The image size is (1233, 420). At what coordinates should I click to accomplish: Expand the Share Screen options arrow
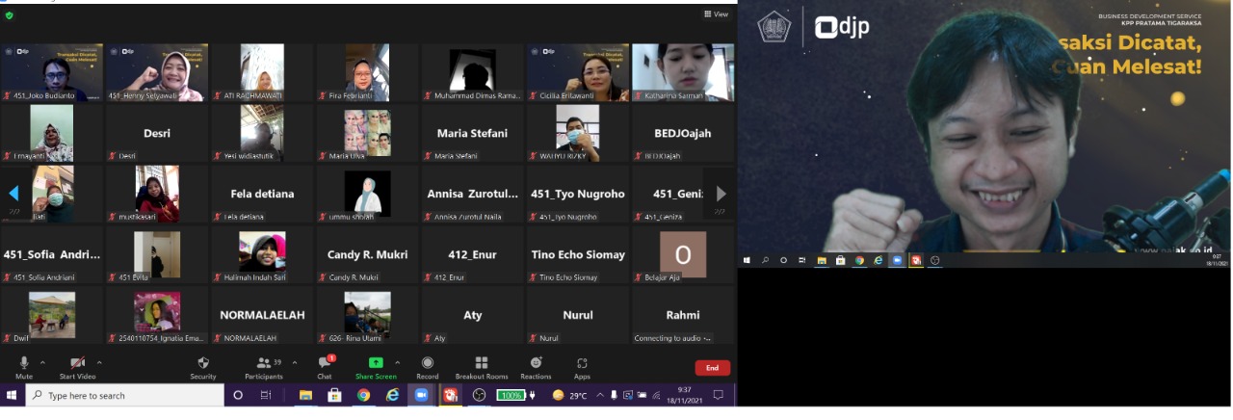pos(397,363)
